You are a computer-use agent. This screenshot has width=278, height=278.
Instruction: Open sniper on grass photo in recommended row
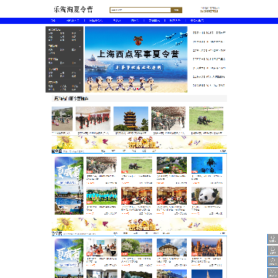(206, 119)
